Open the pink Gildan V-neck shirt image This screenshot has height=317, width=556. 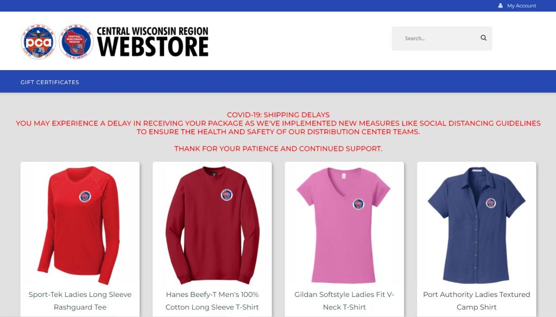[x=344, y=225]
